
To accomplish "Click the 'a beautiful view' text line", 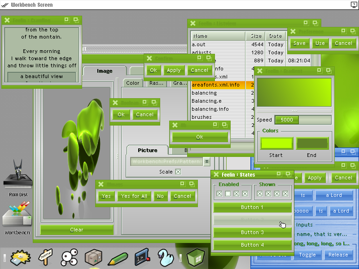I will (x=42, y=76).
